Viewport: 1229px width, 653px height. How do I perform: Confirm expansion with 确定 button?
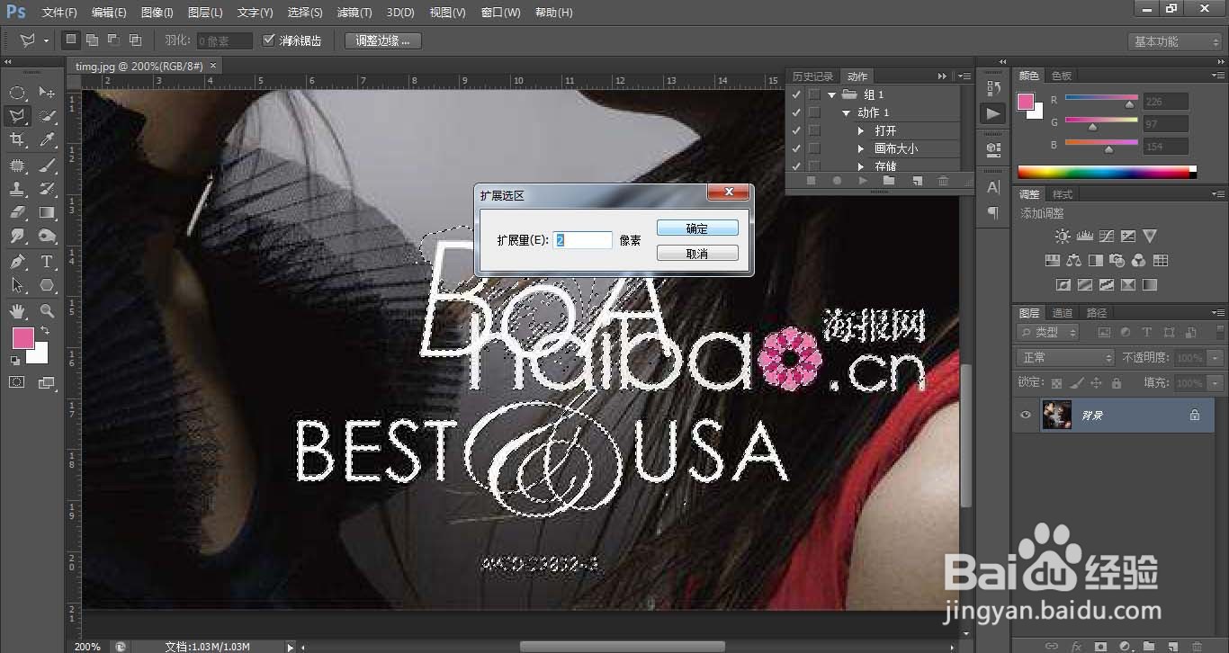coord(697,228)
